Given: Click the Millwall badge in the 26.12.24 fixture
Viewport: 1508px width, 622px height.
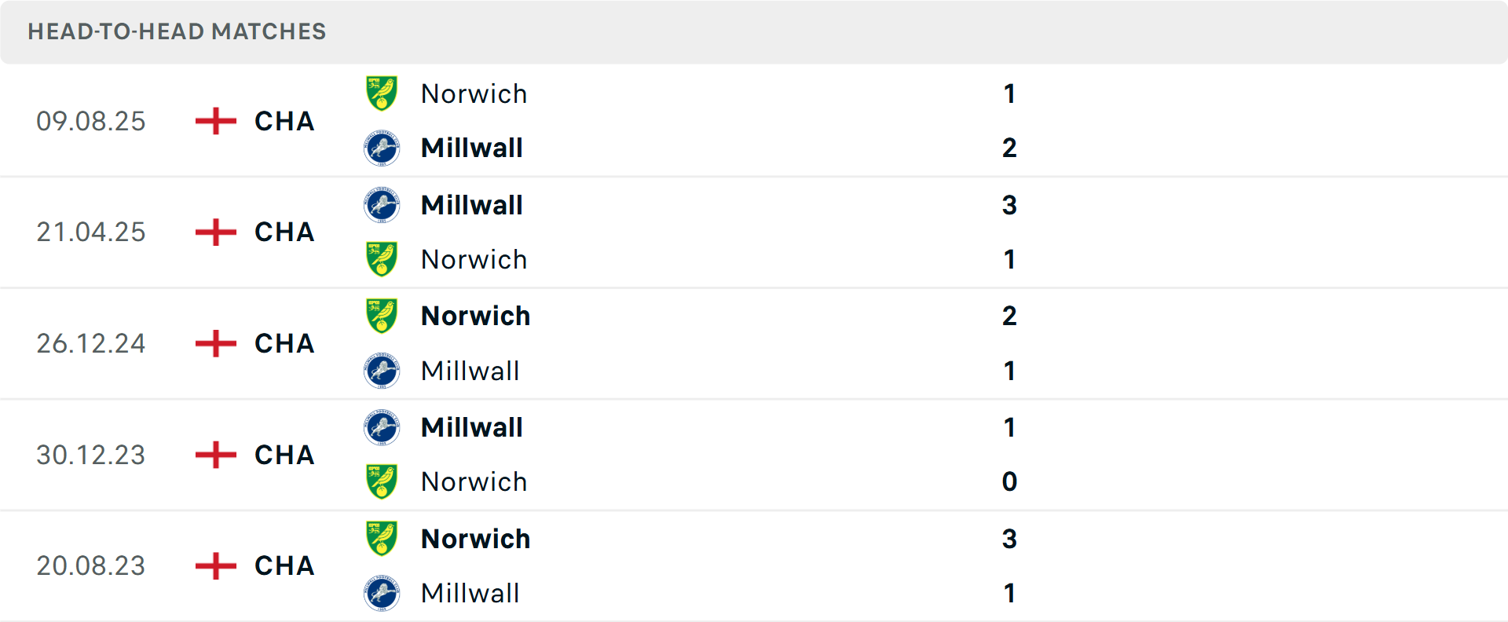Looking at the screenshot, I should (x=382, y=371).
